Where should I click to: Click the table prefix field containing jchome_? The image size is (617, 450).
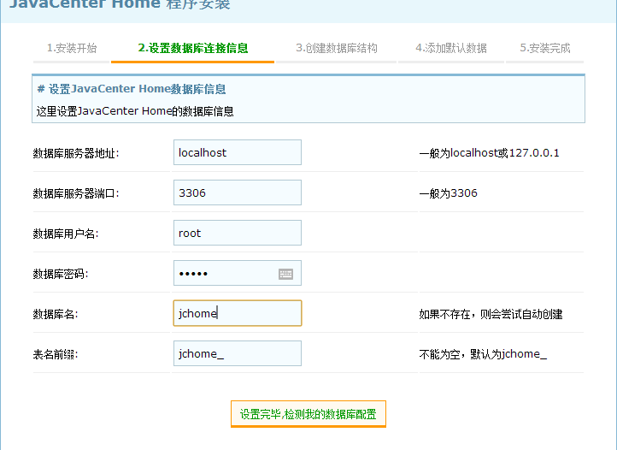point(238,353)
